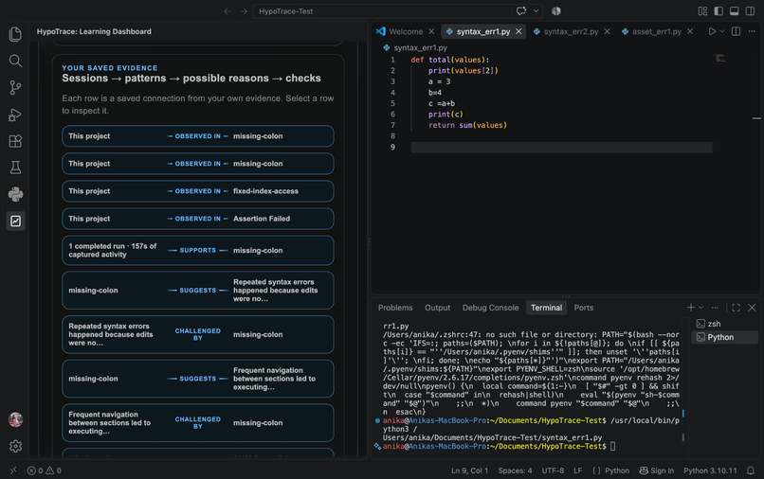Expand the chat dropdown chevron in title bar
The image size is (764, 479).
point(536,11)
